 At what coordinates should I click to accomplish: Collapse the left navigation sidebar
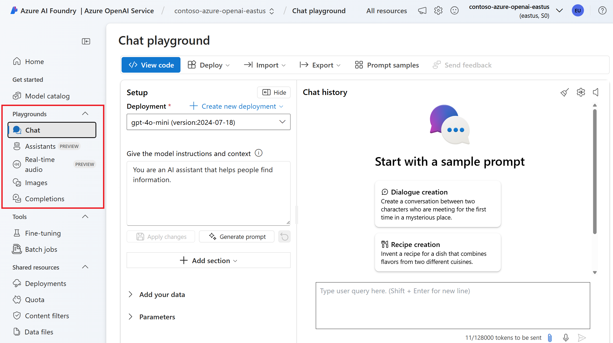pos(86,41)
